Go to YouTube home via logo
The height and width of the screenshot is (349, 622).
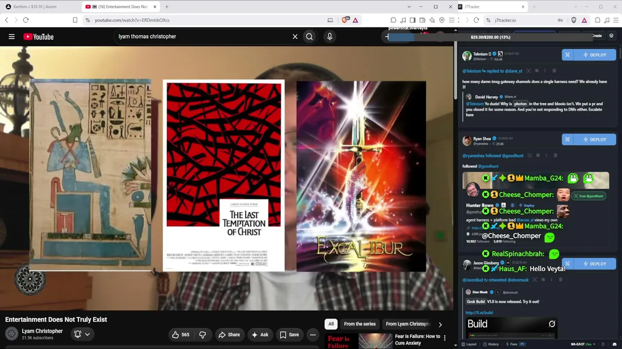click(38, 36)
